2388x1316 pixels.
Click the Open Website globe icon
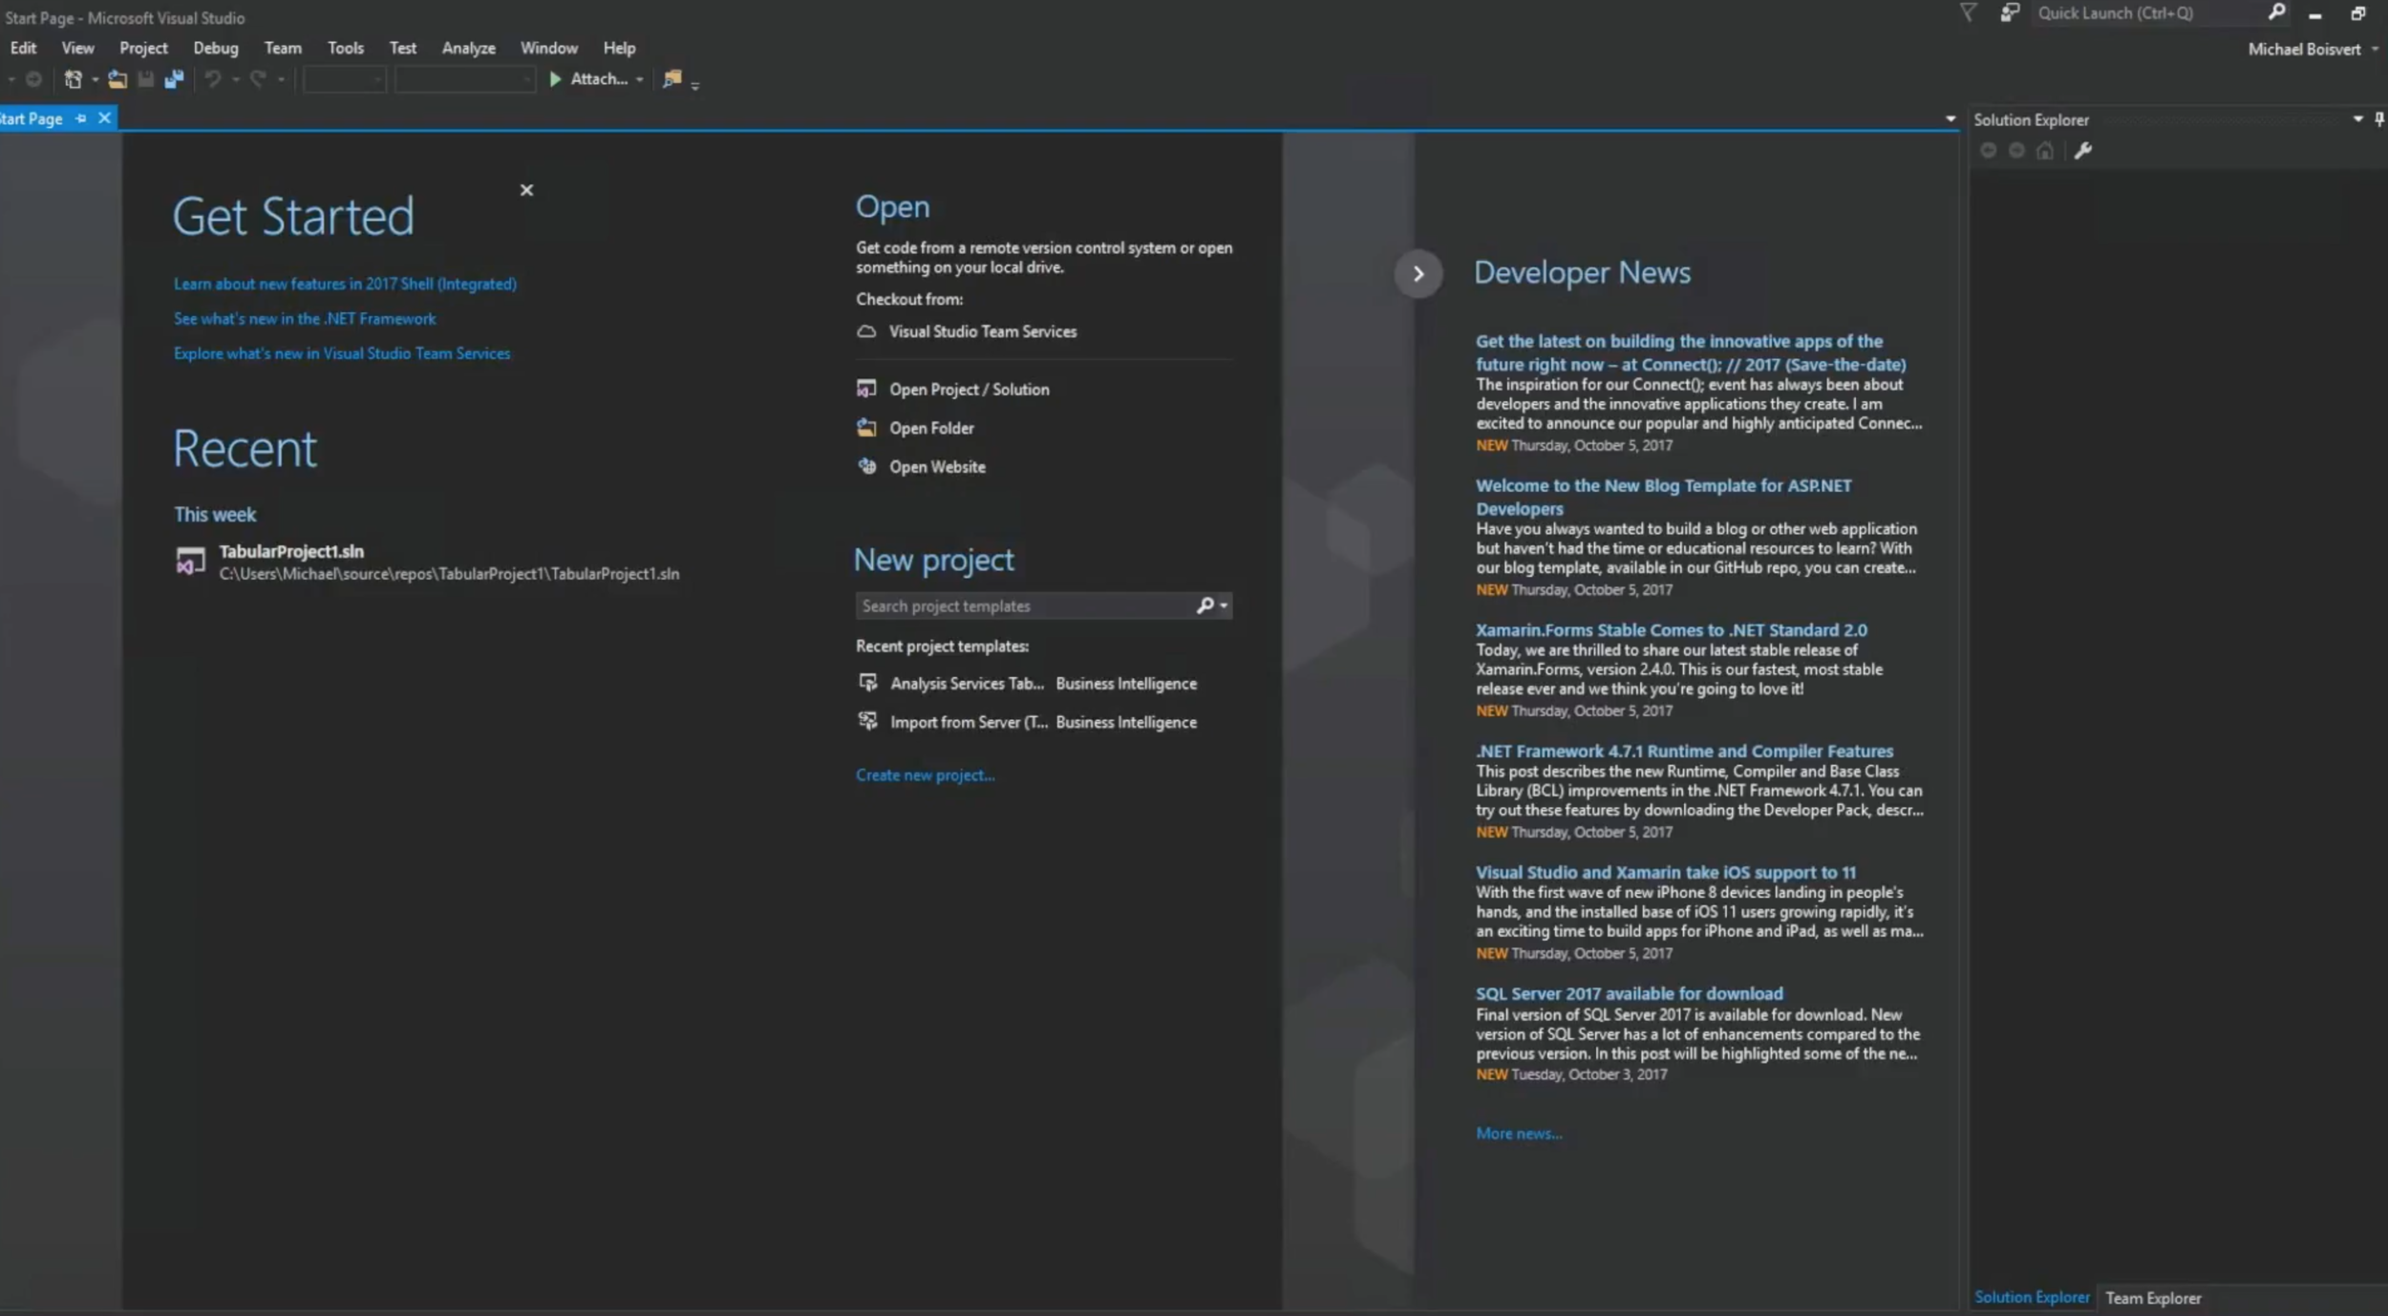[x=866, y=466]
